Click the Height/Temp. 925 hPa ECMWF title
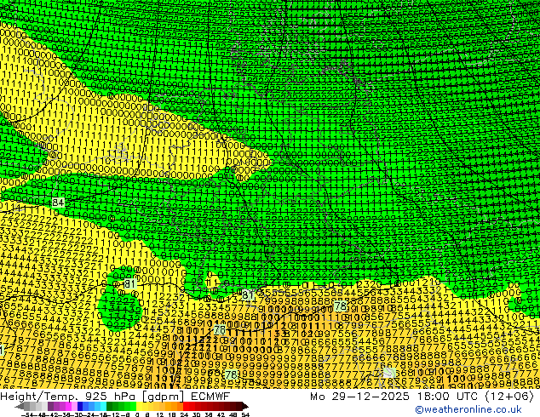The image size is (540, 417). click(115, 397)
